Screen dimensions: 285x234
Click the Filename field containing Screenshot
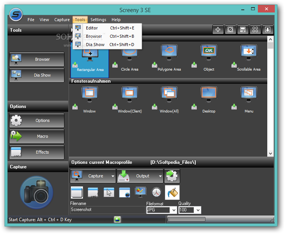coord(107,210)
